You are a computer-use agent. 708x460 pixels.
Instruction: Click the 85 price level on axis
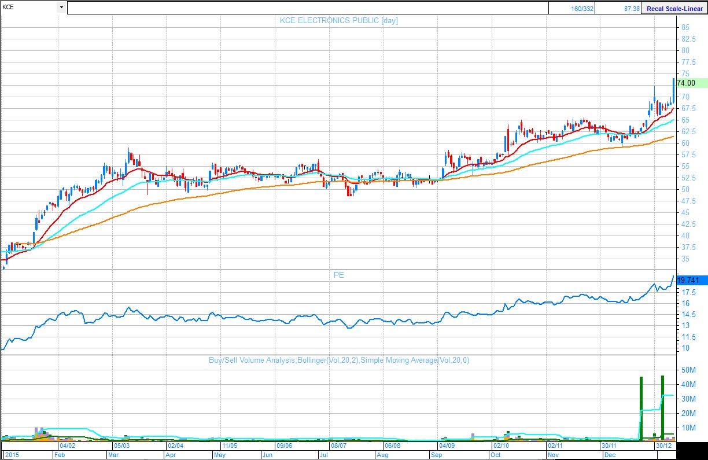tap(685, 27)
